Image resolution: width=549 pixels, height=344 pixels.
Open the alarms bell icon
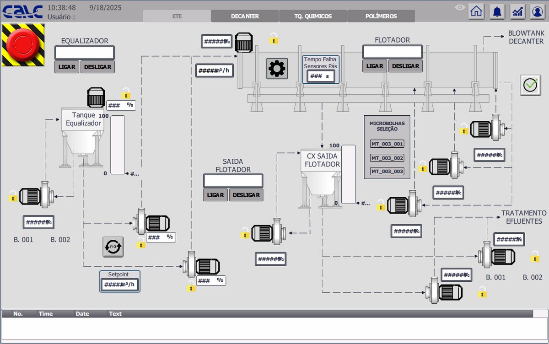[497, 11]
